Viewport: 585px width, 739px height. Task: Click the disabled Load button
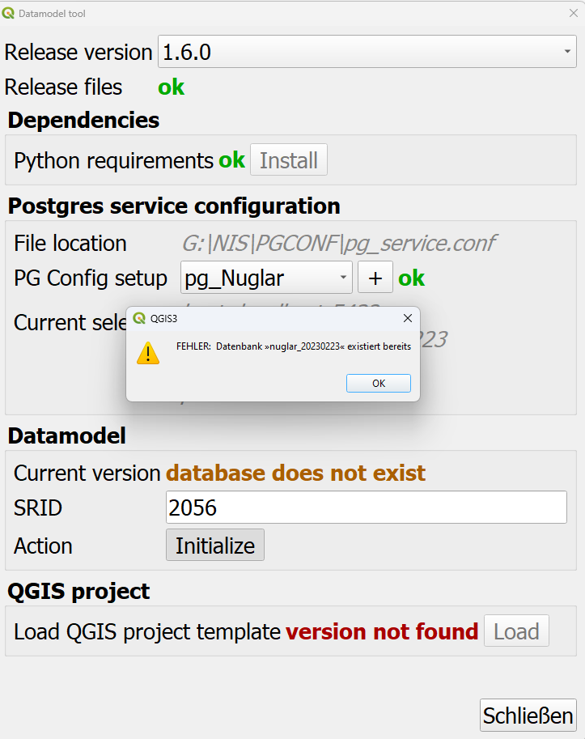pyautogui.click(x=516, y=631)
